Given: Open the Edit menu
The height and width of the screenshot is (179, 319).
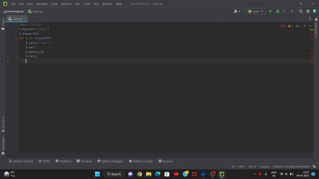Looking at the screenshot, I should click(21, 4).
